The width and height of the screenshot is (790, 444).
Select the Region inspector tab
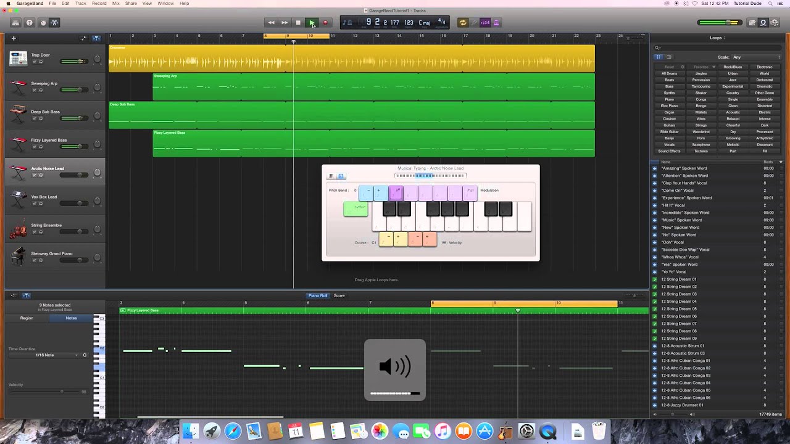[x=27, y=318]
